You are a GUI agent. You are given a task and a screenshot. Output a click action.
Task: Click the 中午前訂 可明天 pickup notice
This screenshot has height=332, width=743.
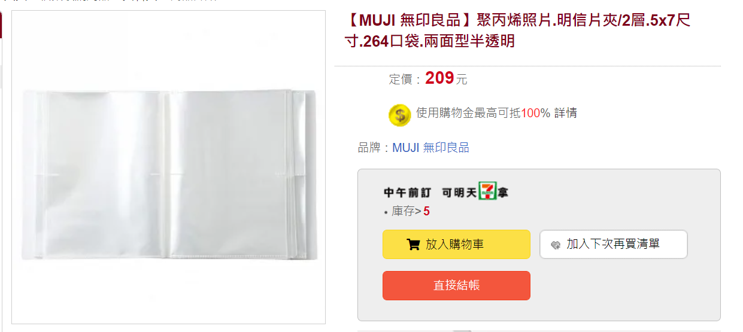446,192
